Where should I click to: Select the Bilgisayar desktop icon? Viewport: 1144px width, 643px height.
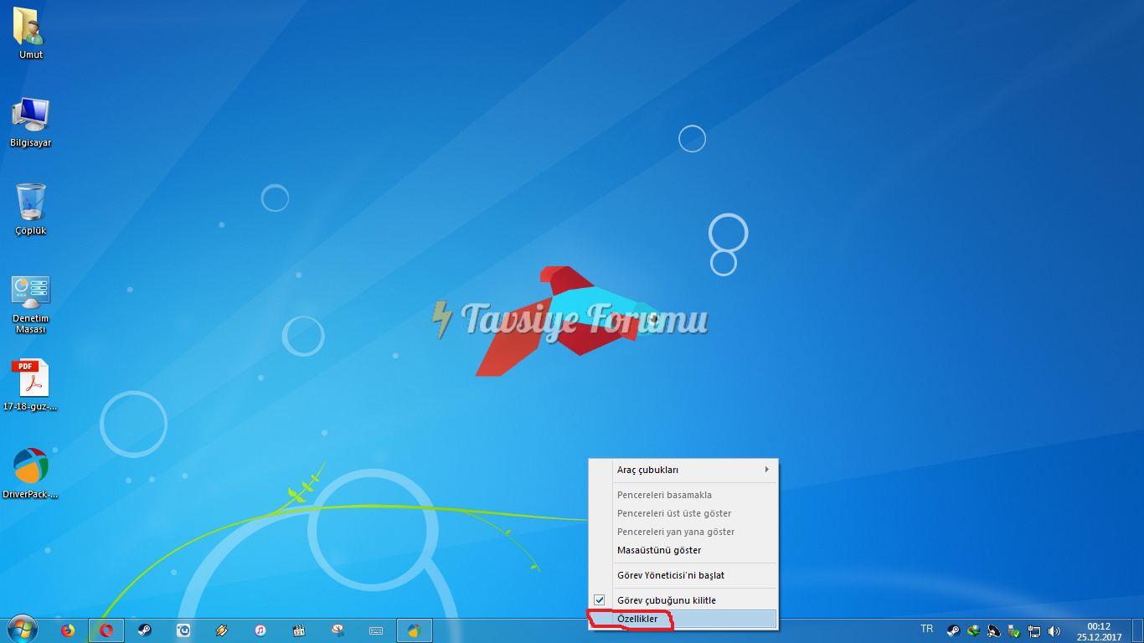(x=31, y=122)
